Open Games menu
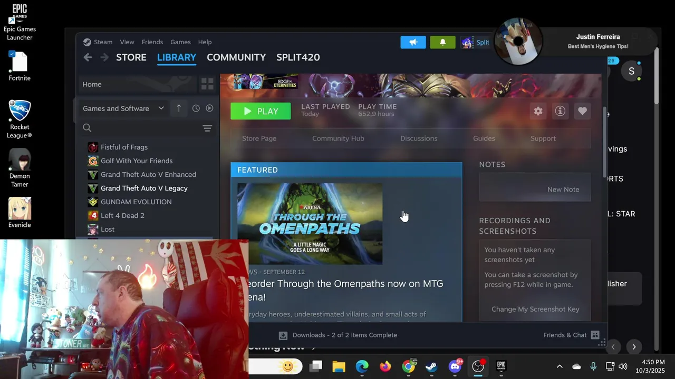The height and width of the screenshot is (379, 675). 180,42
